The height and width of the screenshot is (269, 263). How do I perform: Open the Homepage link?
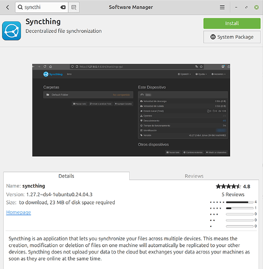coord(18,212)
